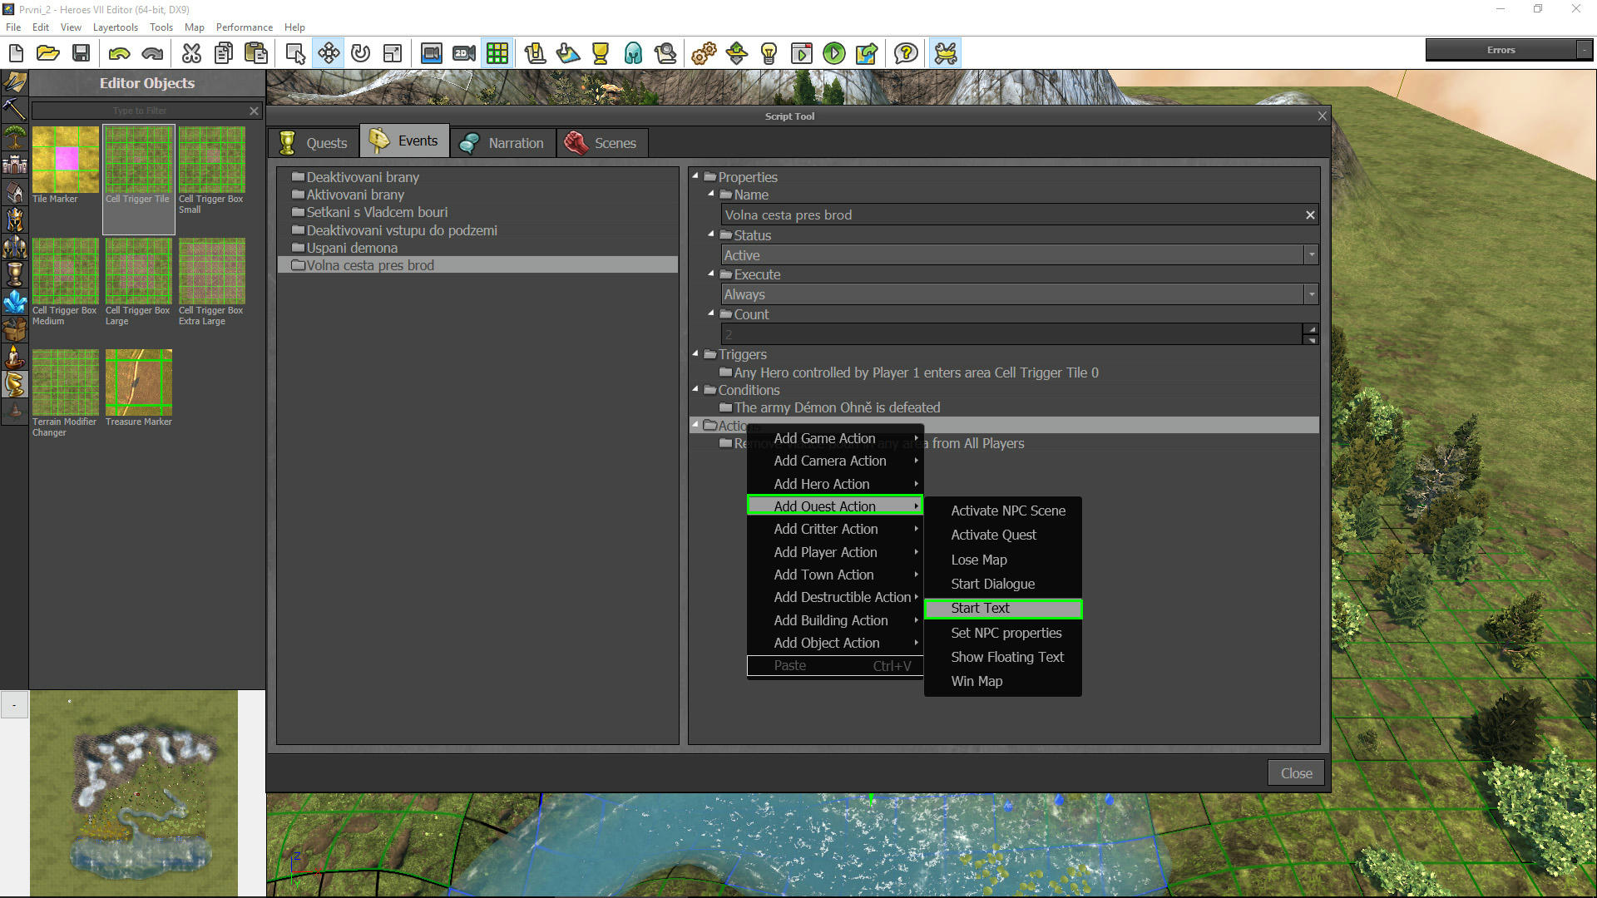Select the tree foliage category in sidebar
The width and height of the screenshot is (1597, 898).
pyautogui.click(x=14, y=136)
